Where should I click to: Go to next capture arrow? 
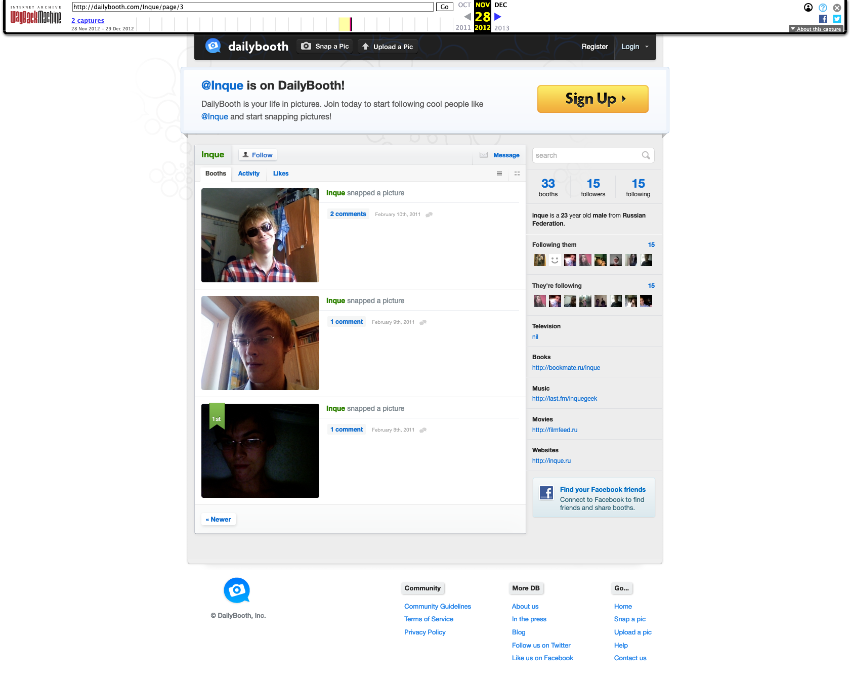pos(498,17)
